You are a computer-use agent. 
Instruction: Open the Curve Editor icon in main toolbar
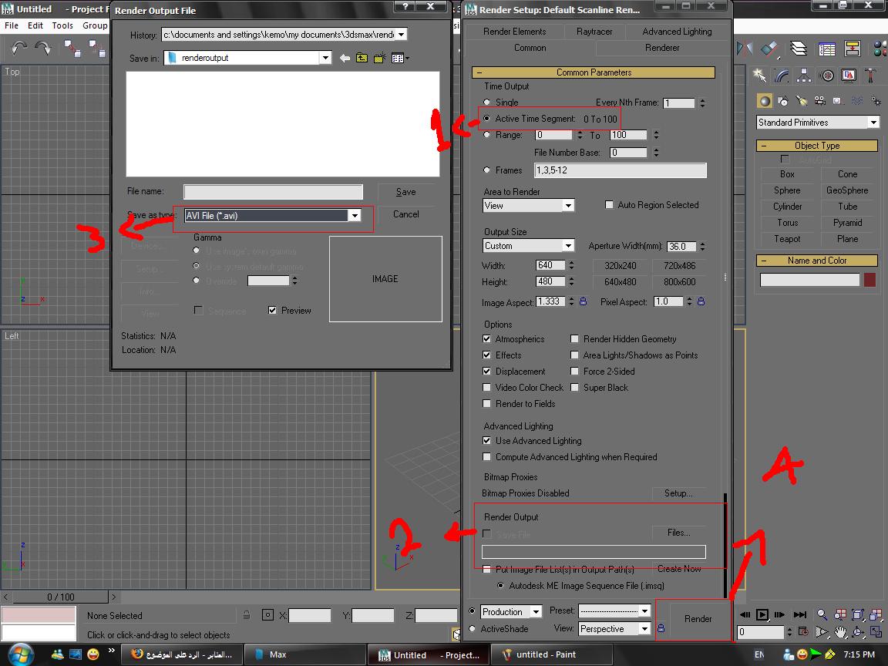[x=827, y=49]
